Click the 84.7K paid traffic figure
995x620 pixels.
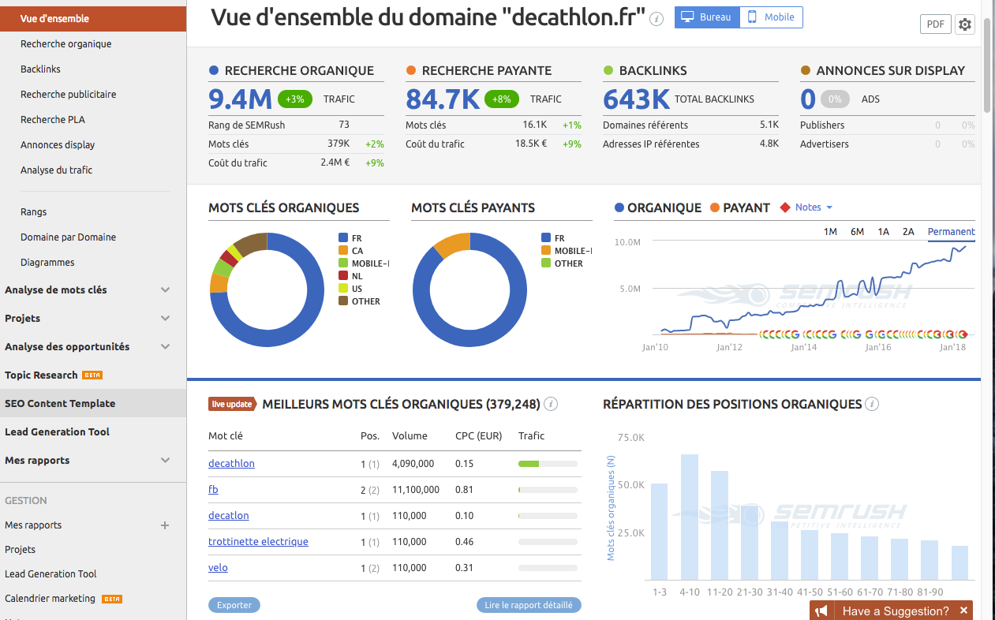(443, 99)
